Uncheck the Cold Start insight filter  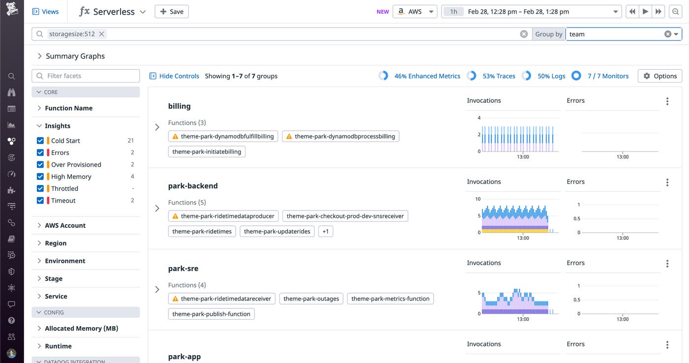[40, 141]
